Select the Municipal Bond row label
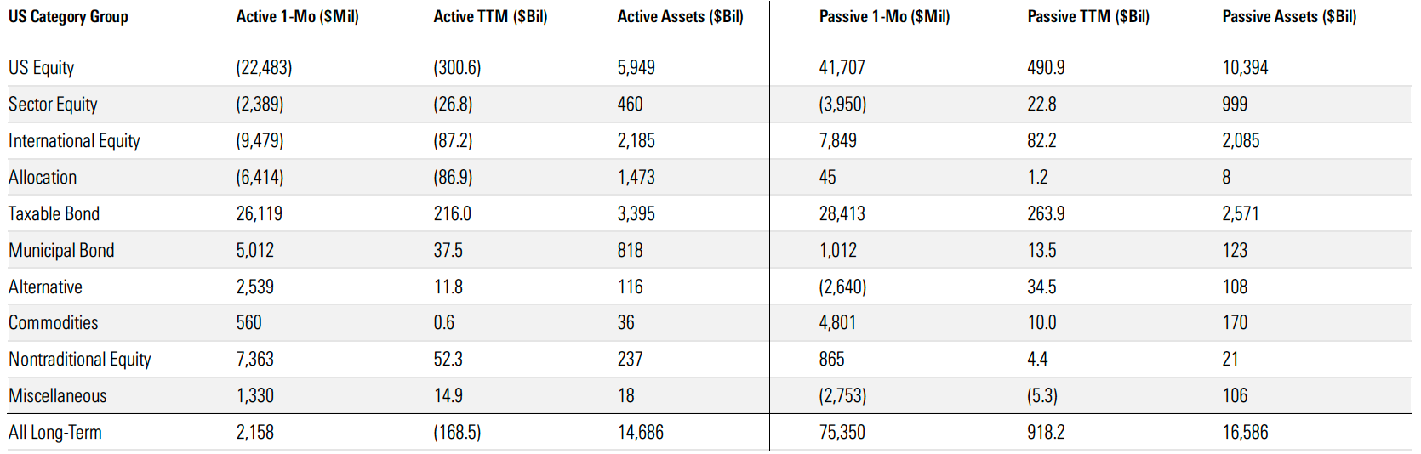The width and height of the screenshot is (1421, 454). (x=61, y=251)
